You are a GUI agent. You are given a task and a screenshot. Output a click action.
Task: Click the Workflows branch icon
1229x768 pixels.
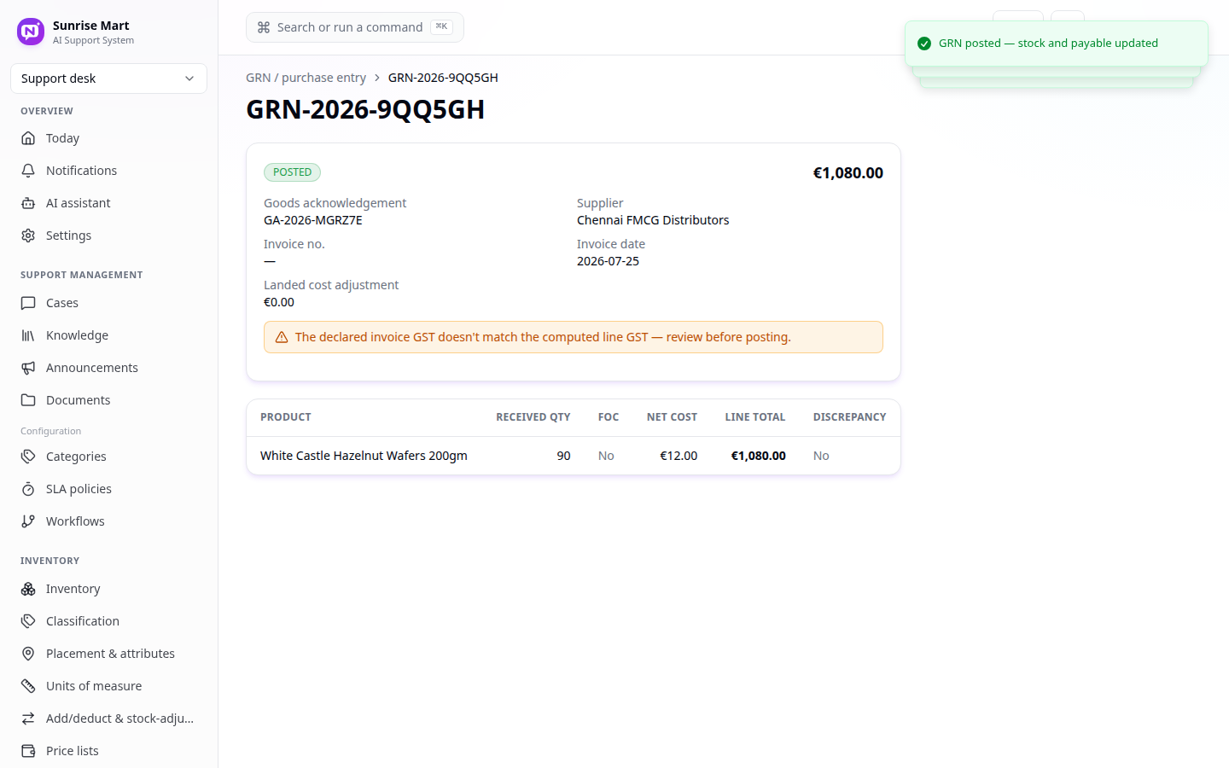click(x=28, y=521)
